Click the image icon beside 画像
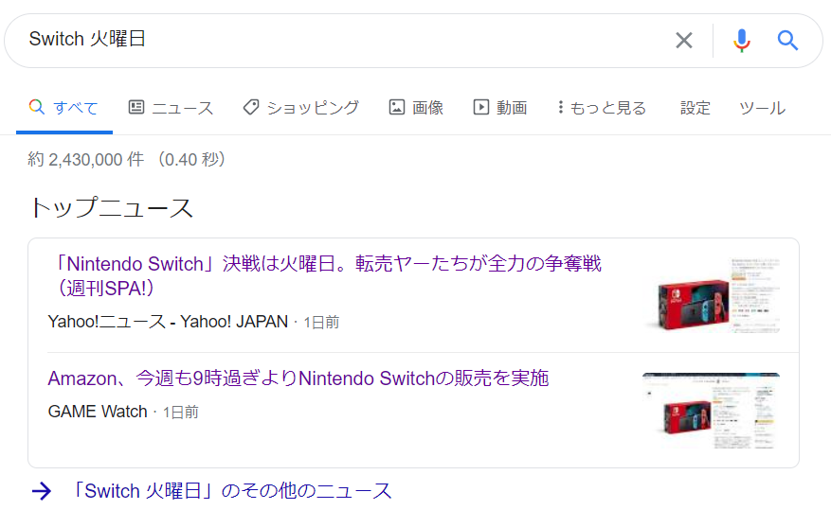 click(397, 108)
